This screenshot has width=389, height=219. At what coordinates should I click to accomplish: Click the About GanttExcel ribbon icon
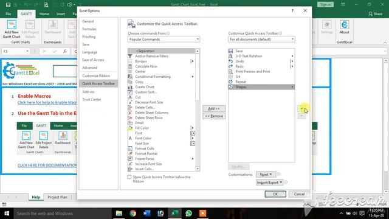(x=345, y=25)
